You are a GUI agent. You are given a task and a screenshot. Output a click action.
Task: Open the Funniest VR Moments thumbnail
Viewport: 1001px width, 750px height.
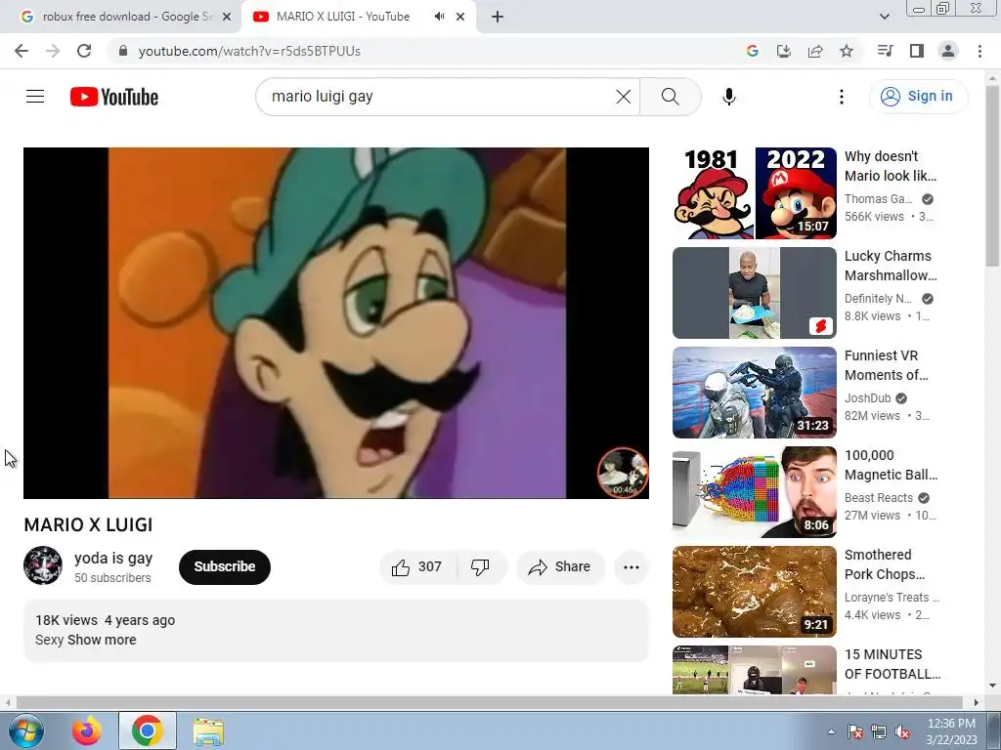tap(754, 393)
